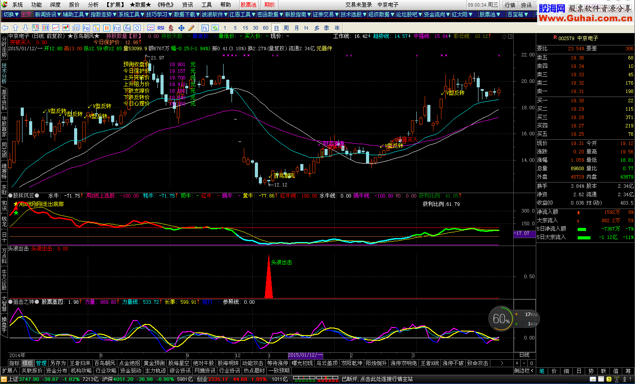Open the intraday line chart icon

point(56,28)
